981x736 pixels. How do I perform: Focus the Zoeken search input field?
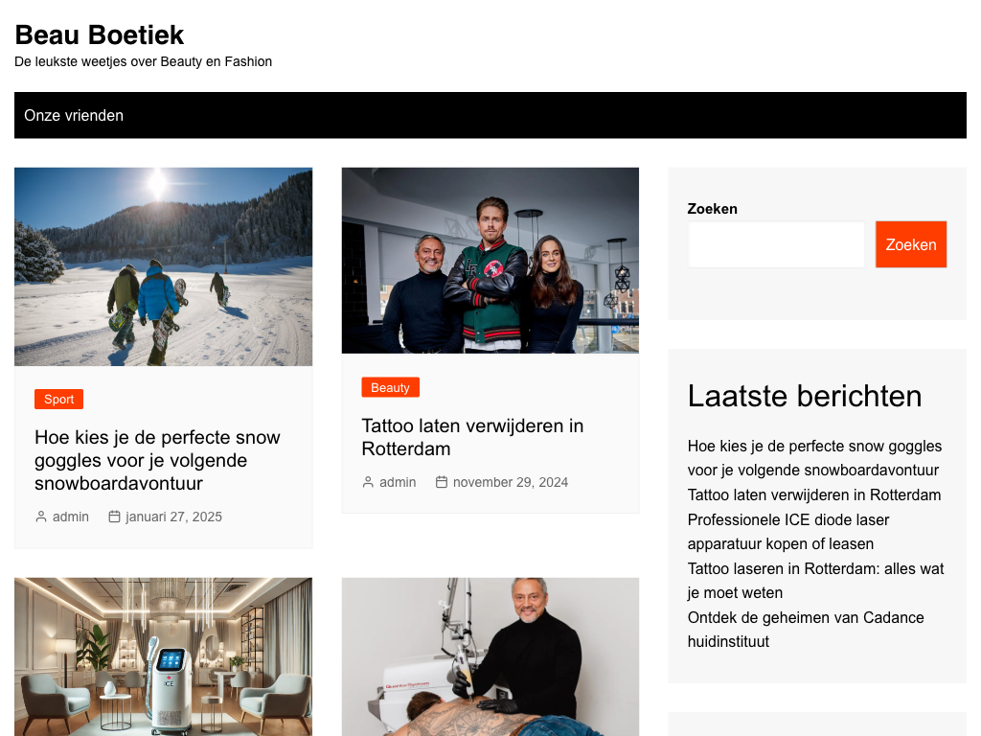click(776, 244)
